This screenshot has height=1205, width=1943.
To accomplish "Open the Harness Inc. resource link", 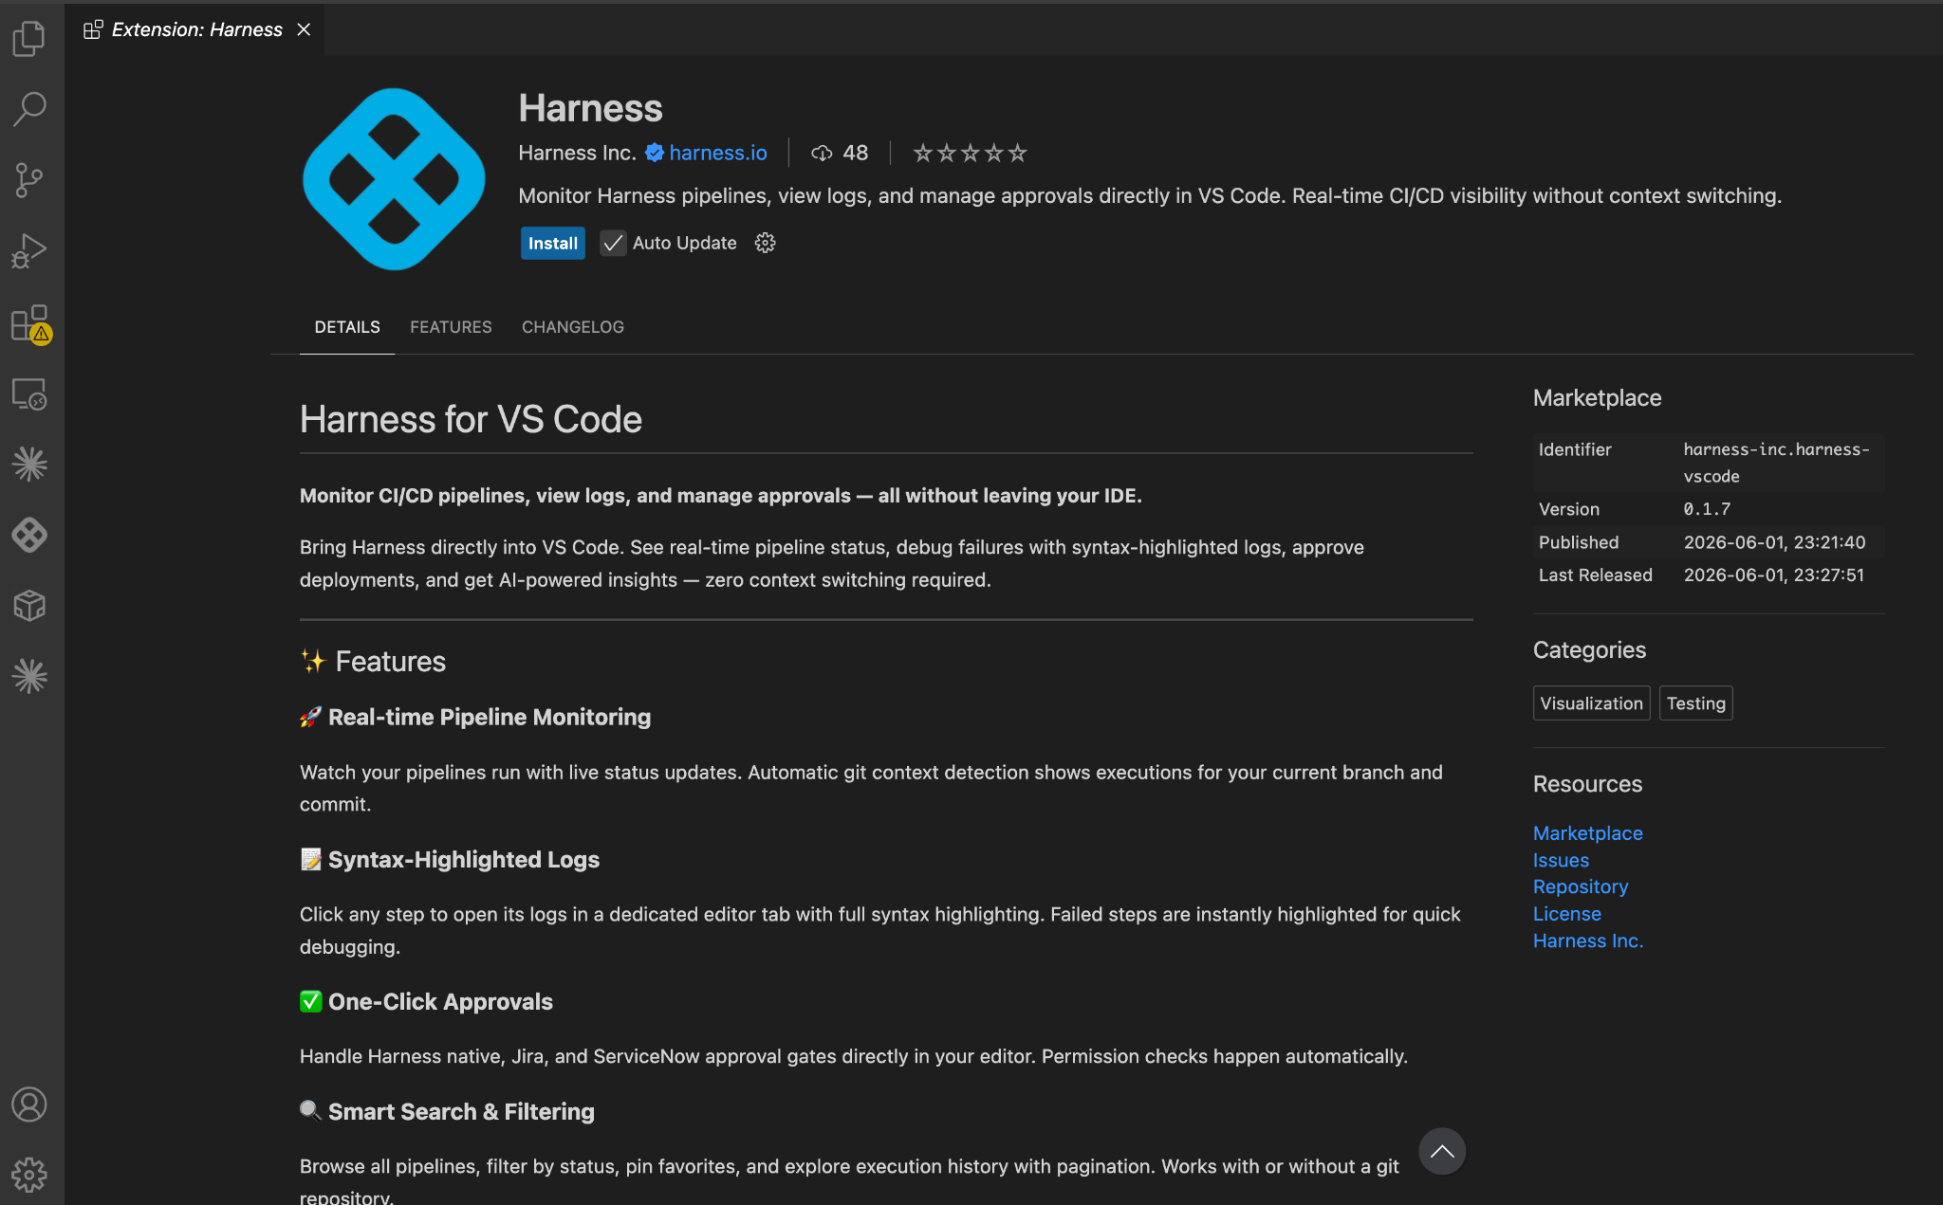I will click(x=1588, y=940).
